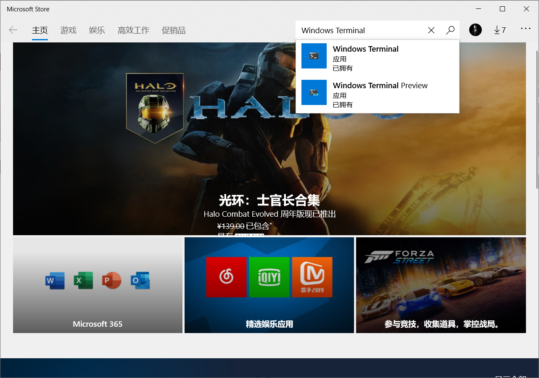Click the orange Mango TV icon
539x378 pixels.
tap(312, 277)
